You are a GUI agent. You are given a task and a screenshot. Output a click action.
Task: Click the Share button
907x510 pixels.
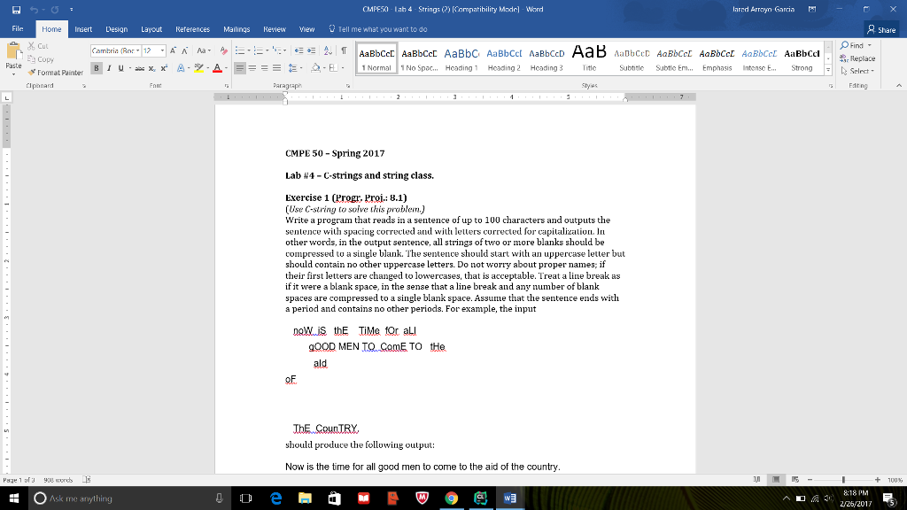883,28
